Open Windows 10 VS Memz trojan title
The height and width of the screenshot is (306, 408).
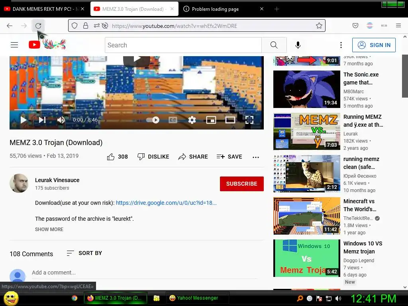pyautogui.click(x=363, y=247)
